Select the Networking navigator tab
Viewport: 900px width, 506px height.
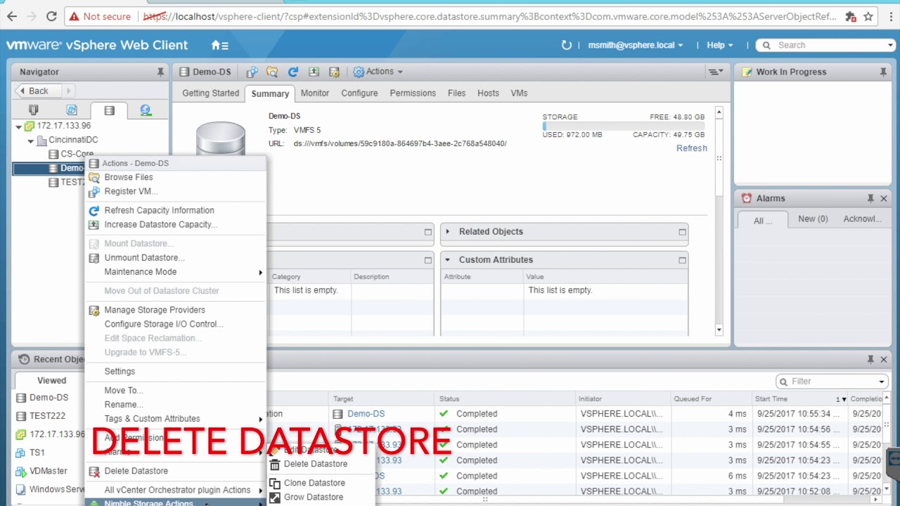click(146, 110)
